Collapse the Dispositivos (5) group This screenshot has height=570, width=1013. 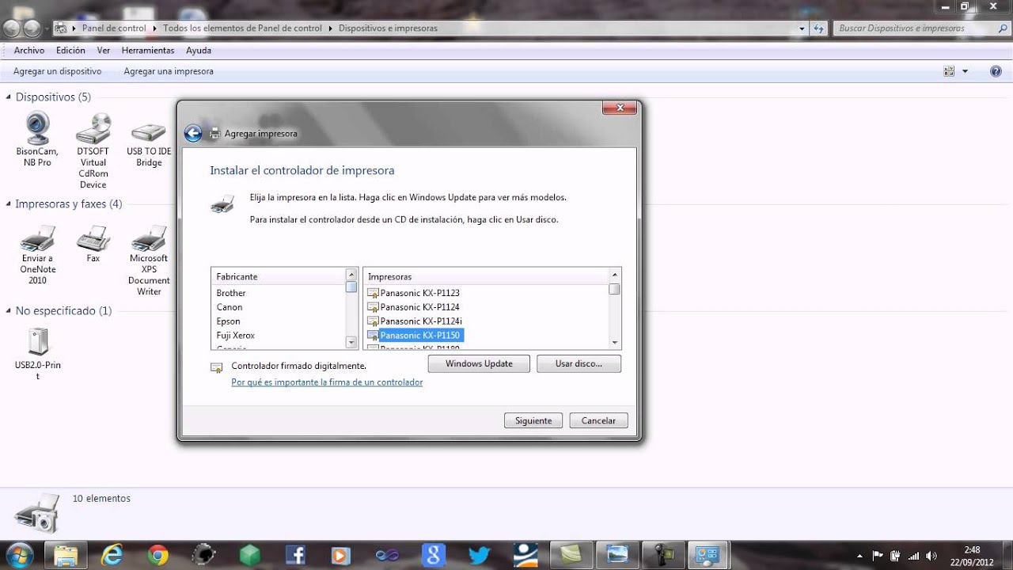pyautogui.click(x=9, y=97)
